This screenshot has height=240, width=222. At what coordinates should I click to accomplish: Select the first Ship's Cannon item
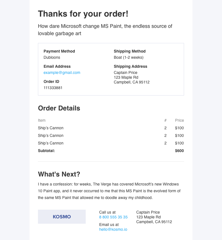(x=51, y=128)
